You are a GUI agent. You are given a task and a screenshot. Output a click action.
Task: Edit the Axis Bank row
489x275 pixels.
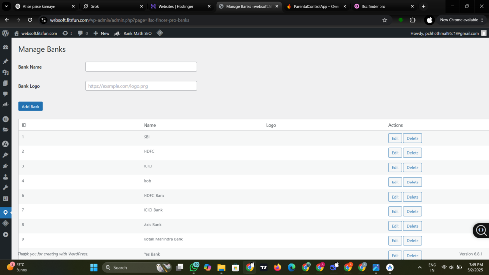pos(395,226)
